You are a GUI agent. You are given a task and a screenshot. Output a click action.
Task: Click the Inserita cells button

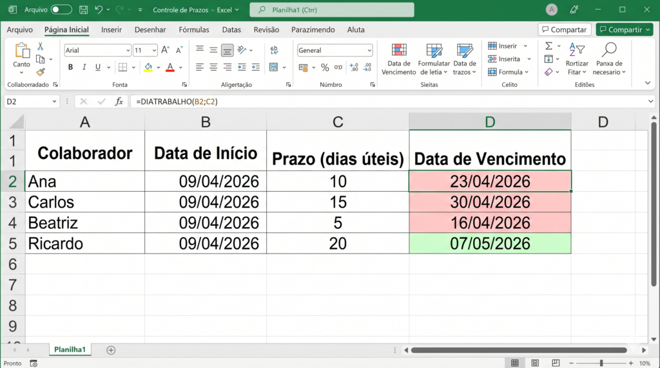[509, 59]
